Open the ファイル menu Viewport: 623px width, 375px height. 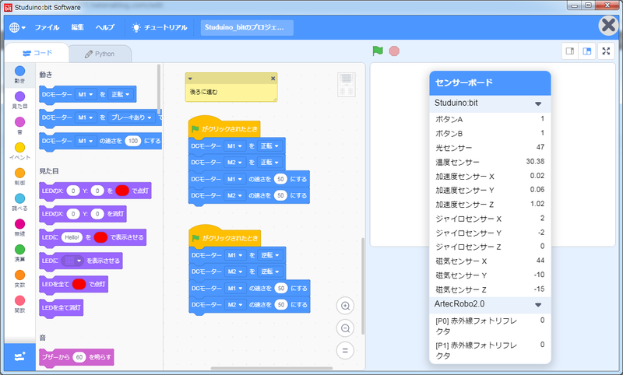[x=47, y=27]
